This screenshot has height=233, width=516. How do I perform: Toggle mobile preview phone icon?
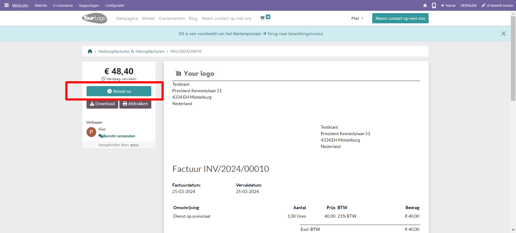point(434,5)
